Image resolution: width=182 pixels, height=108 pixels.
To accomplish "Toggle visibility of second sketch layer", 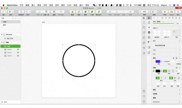I will point(18,53).
